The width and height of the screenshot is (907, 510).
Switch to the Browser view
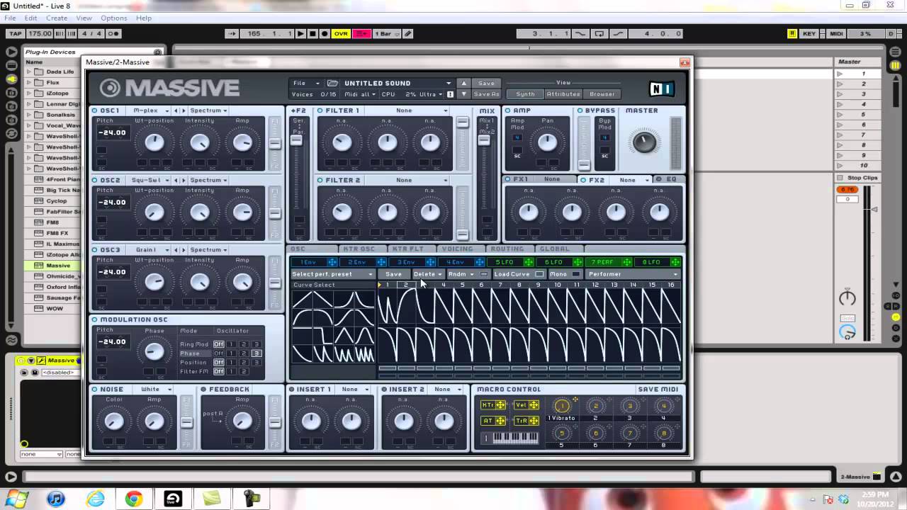(602, 93)
